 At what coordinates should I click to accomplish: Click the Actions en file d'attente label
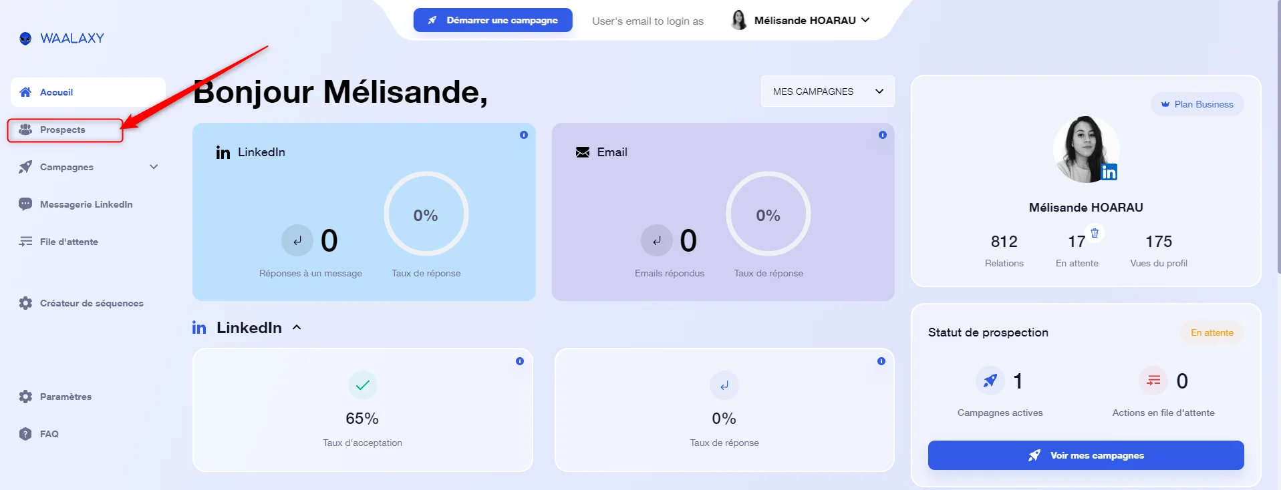(x=1163, y=413)
